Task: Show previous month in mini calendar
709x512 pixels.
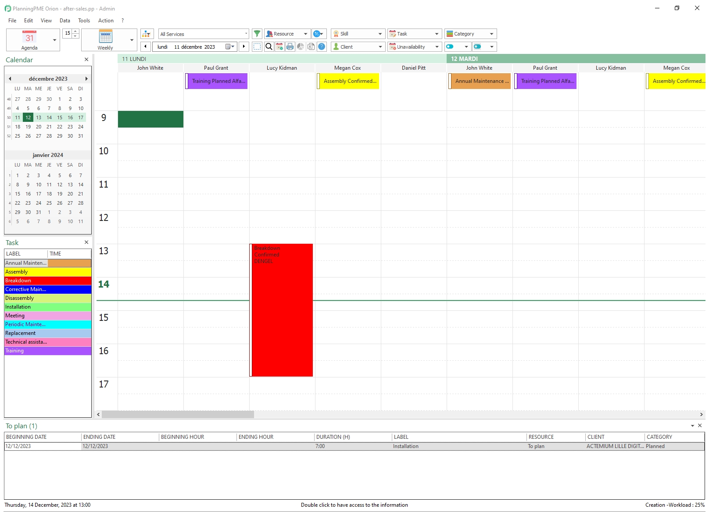Action: coord(10,79)
